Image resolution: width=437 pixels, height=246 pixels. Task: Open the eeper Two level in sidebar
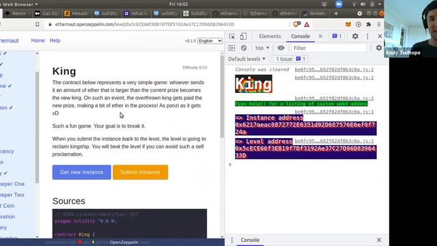12,195
